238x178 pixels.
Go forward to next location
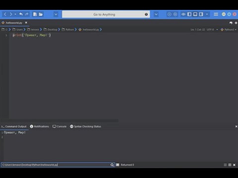click(11, 14)
